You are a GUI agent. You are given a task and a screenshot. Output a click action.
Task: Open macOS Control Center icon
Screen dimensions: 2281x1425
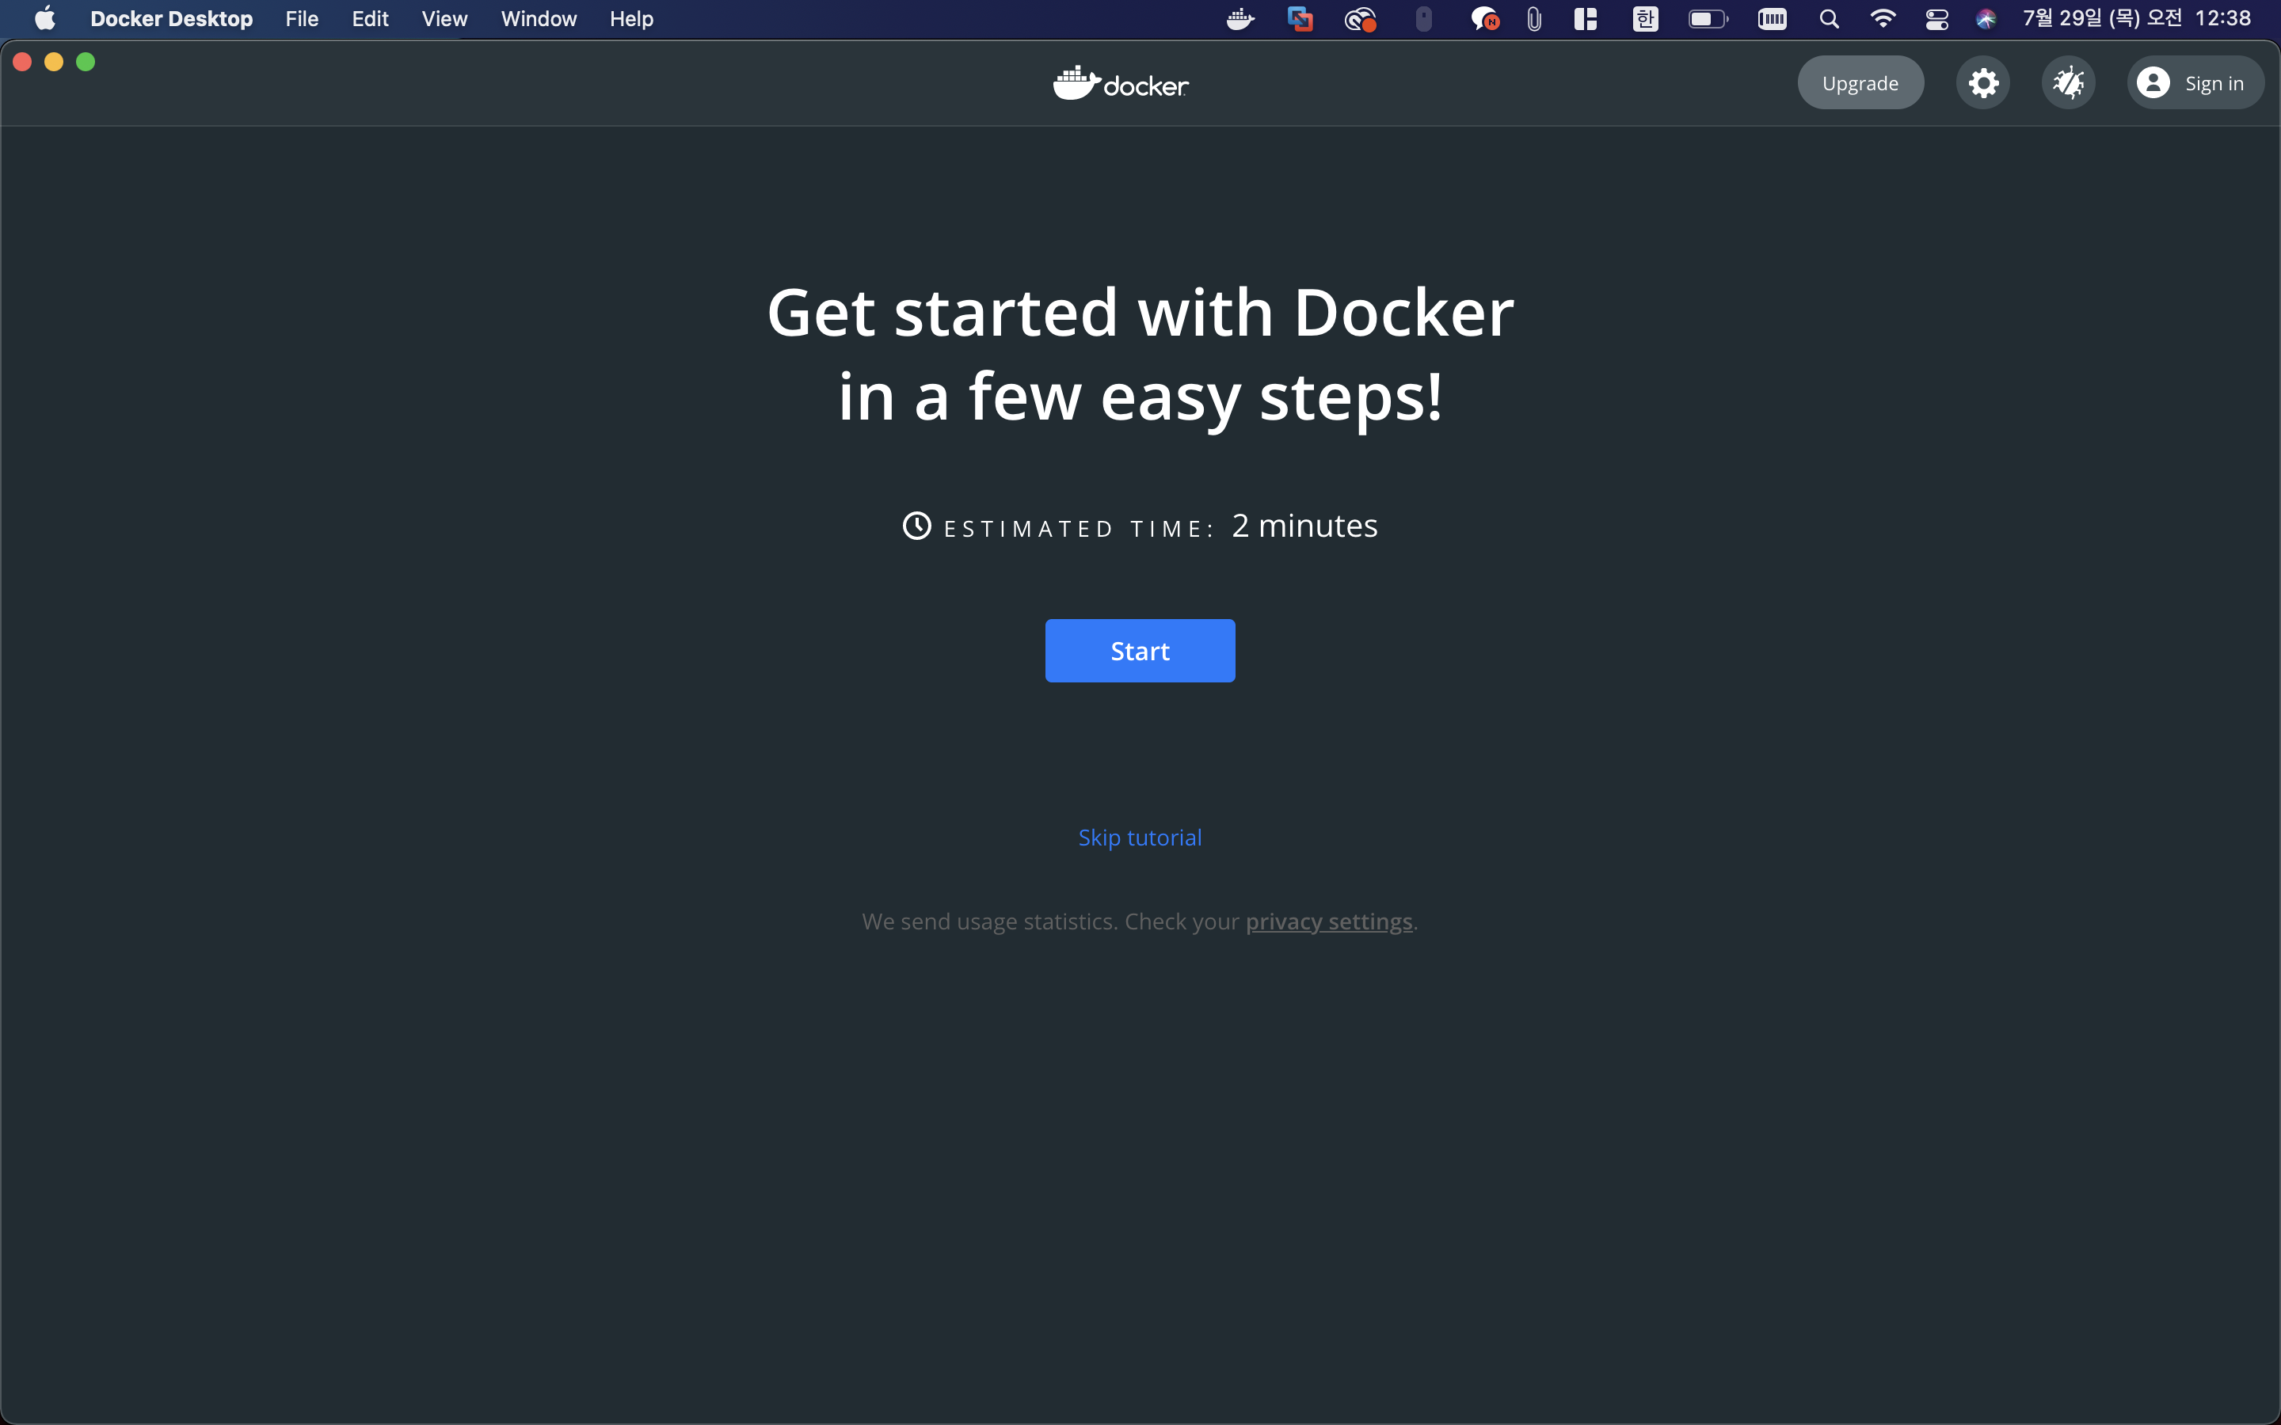1936,19
